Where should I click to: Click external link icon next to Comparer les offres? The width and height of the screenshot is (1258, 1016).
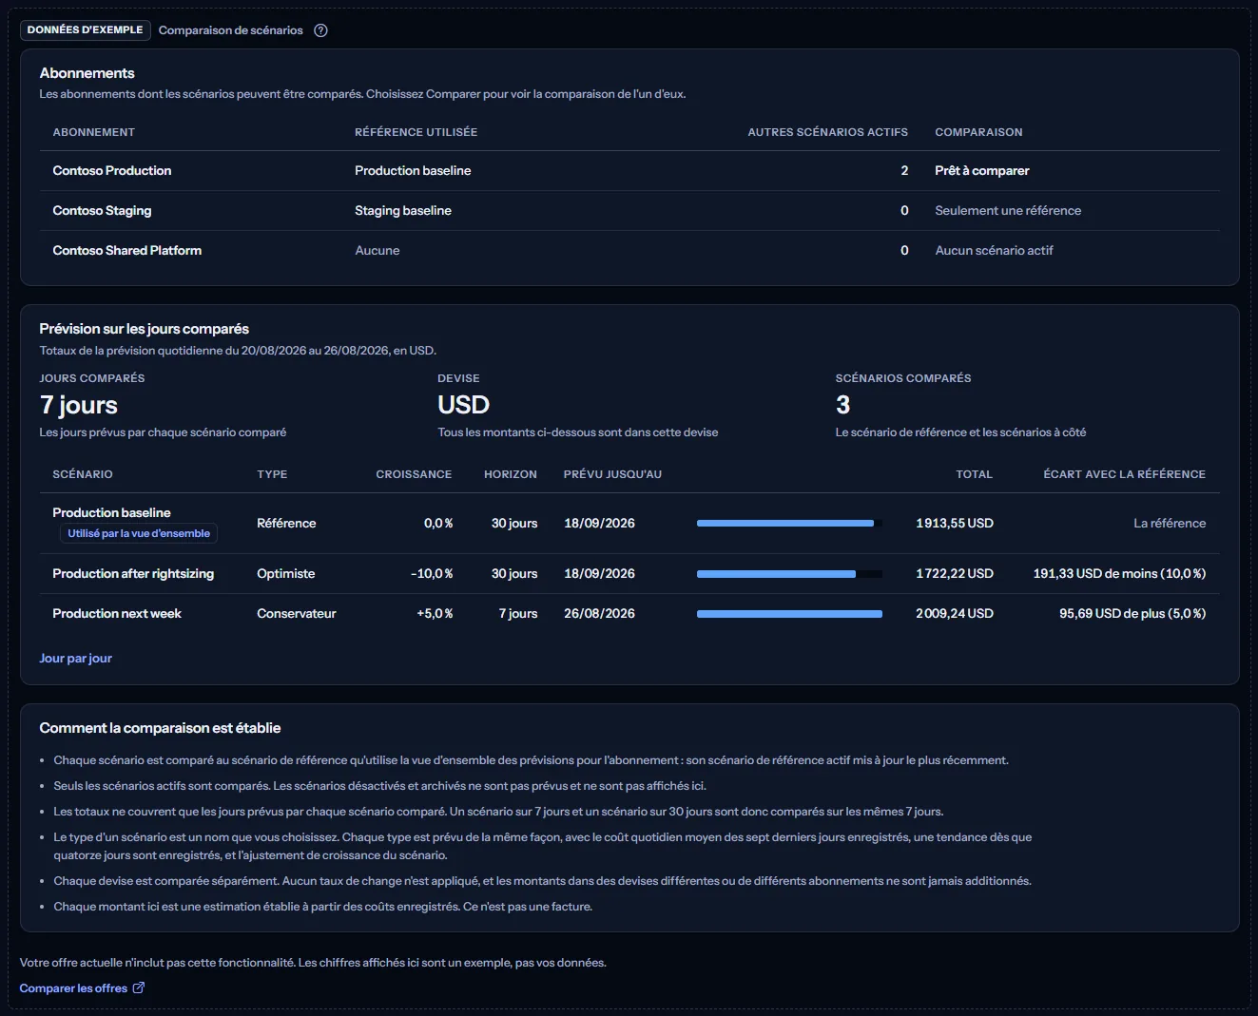(x=139, y=987)
